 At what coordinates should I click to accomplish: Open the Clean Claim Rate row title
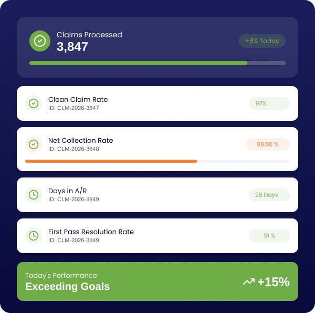click(x=78, y=99)
